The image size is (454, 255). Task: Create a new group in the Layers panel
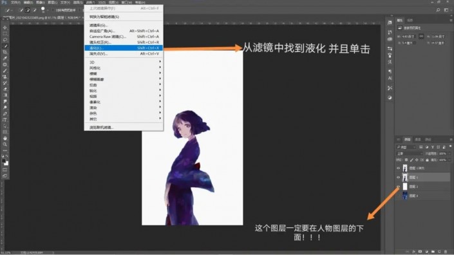pyautogui.click(x=433, y=252)
